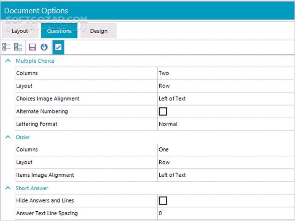Check the Hide Answers and Lines box
295x221 pixels.
[163, 200]
